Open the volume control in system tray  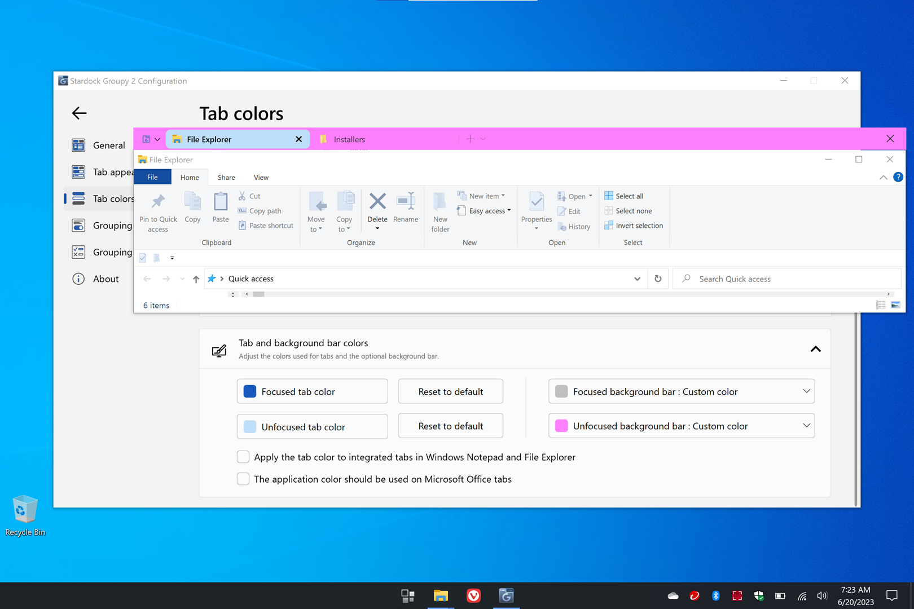823,595
